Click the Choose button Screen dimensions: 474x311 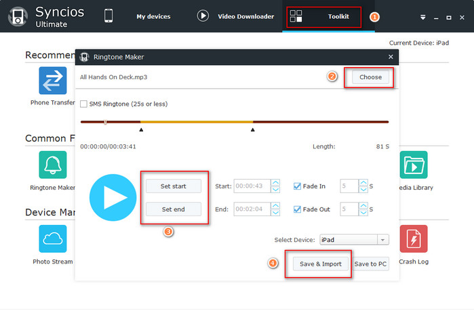click(x=370, y=77)
